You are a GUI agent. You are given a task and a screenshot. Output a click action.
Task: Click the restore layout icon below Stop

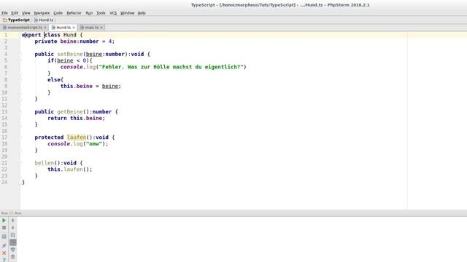click(4, 237)
